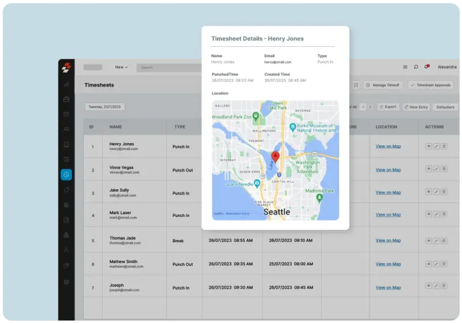
Task: Click the grid view icon beside Manage Timeoff
Action: 356,85
